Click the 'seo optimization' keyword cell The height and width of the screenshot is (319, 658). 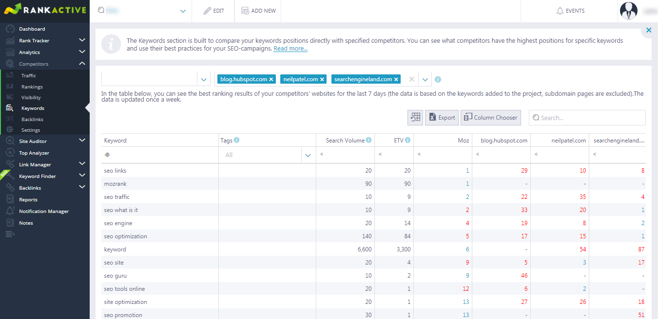point(160,236)
